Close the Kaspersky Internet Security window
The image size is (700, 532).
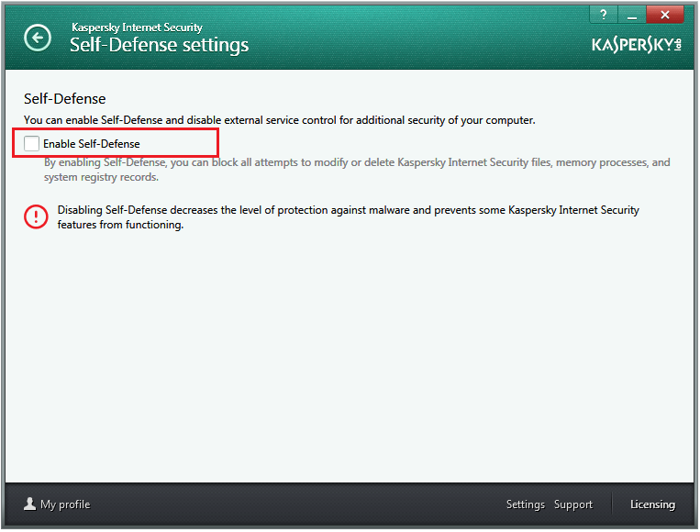click(x=665, y=15)
